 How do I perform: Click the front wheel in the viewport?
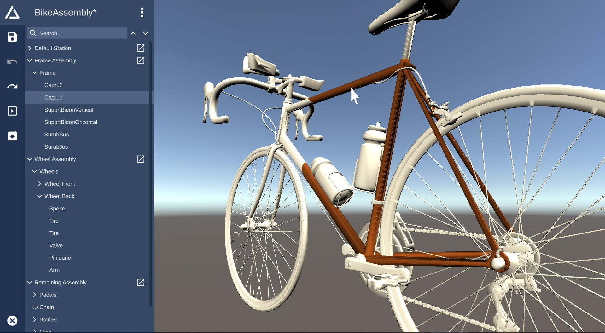tap(266, 228)
